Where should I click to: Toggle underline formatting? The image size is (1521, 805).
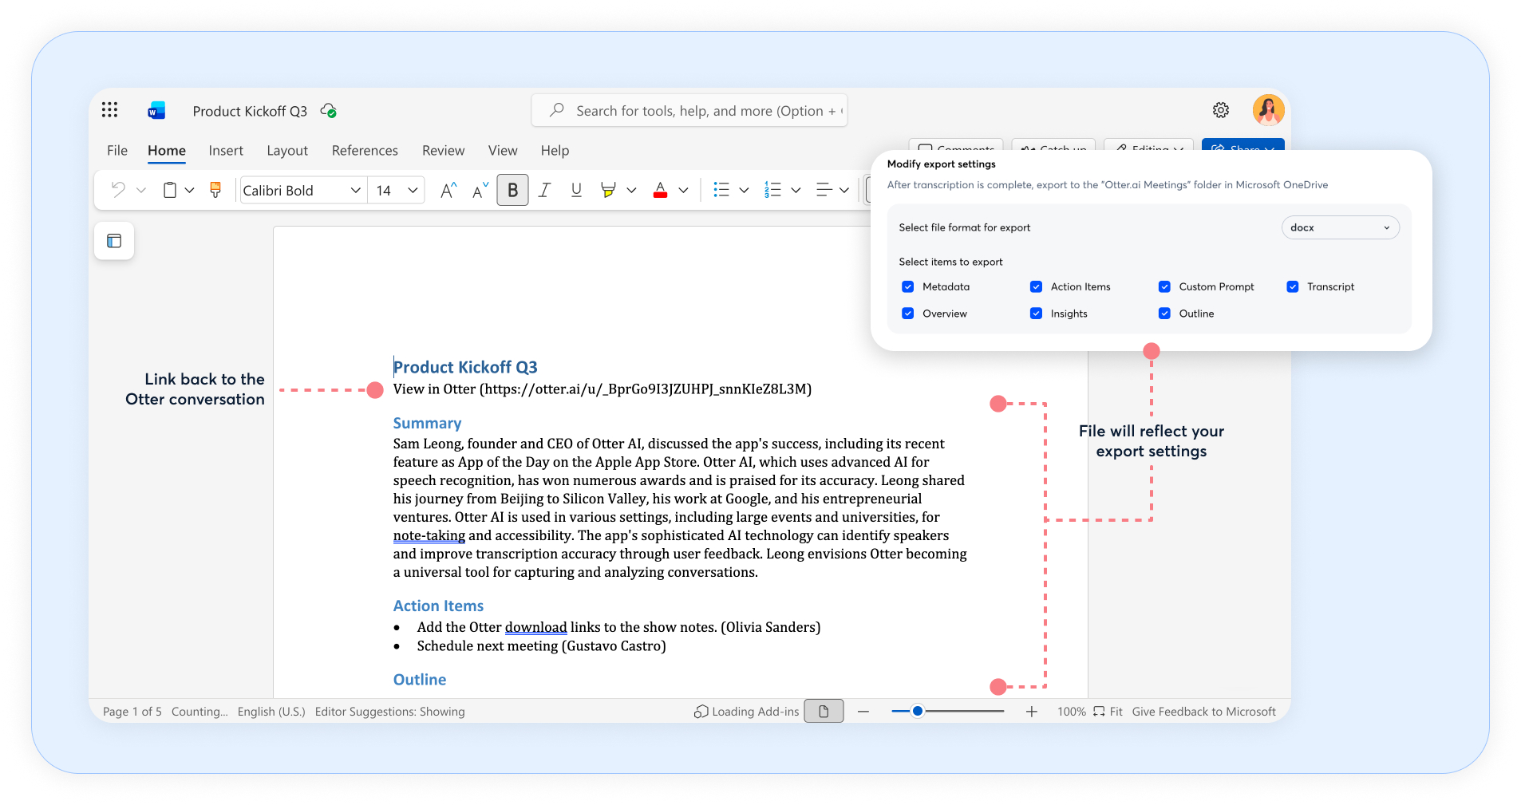[x=576, y=190]
